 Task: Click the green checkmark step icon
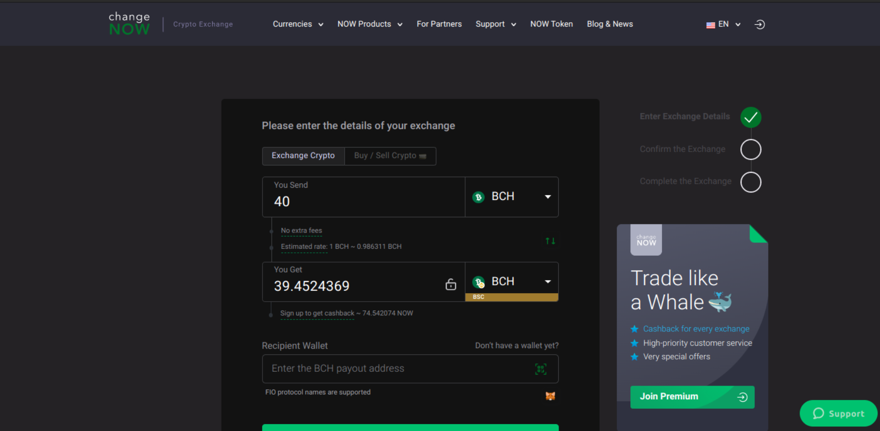pyautogui.click(x=750, y=117)
